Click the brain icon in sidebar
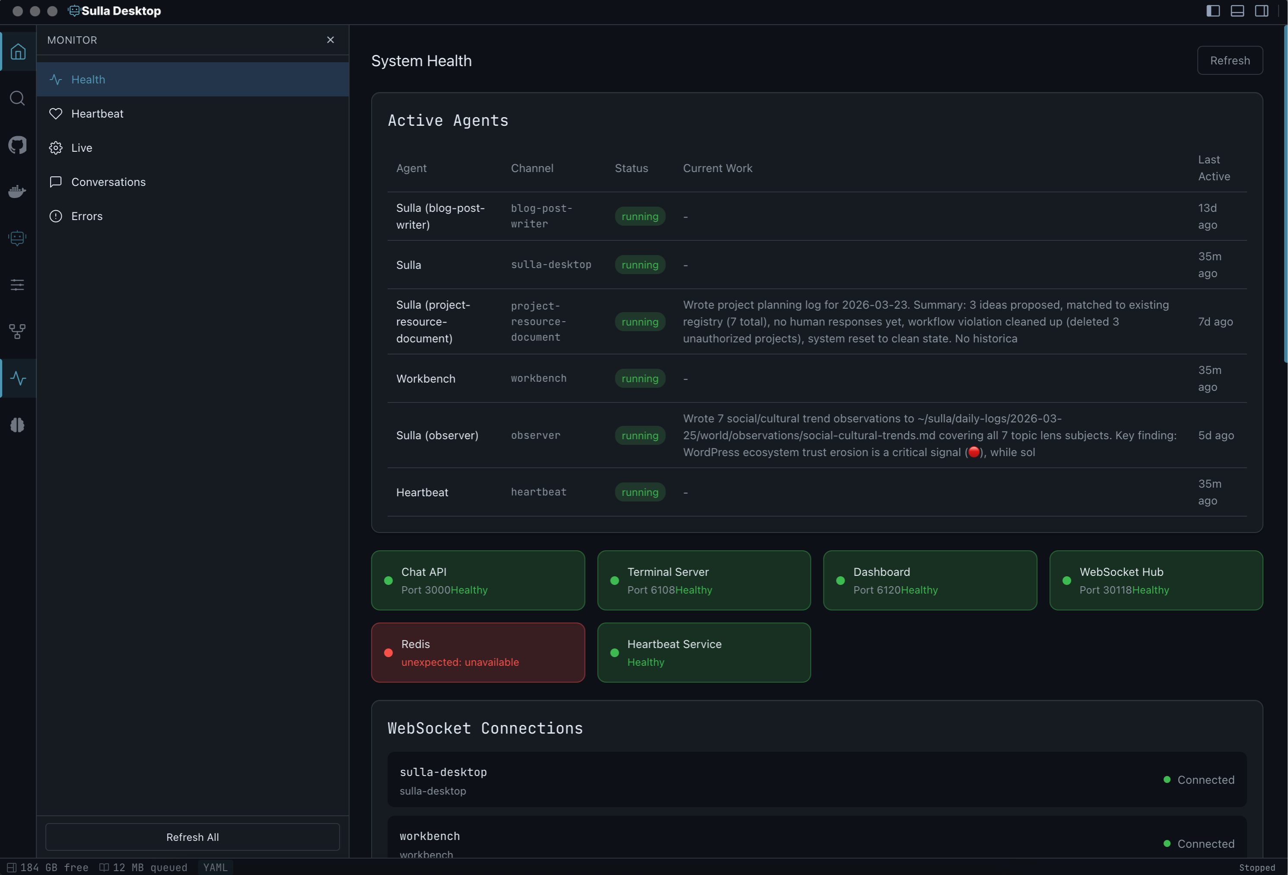1288x875 pixels. point(18,425)
